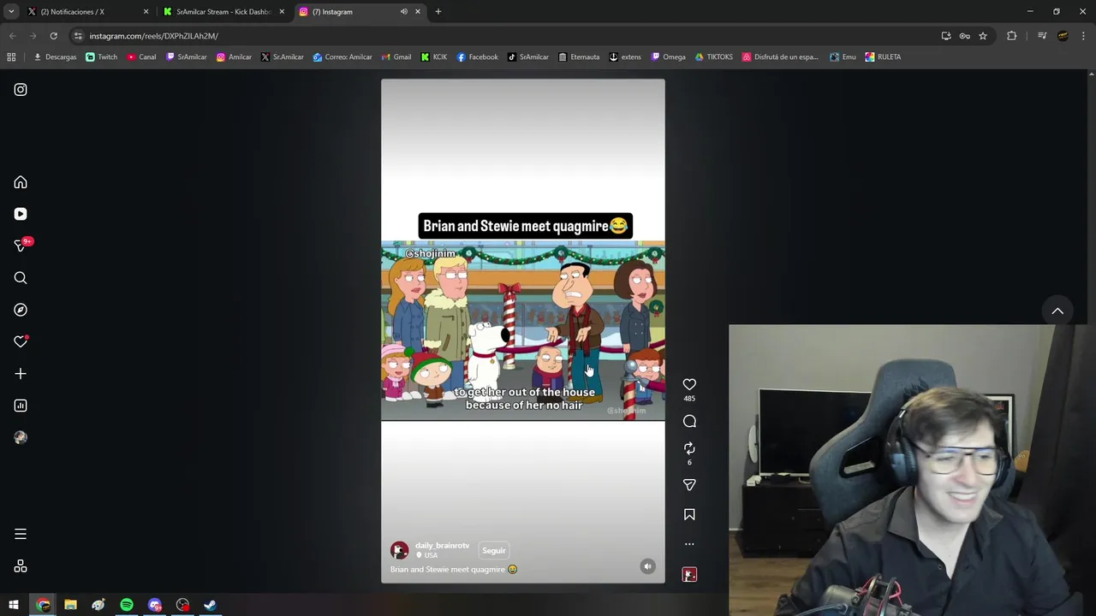Open Discord from the taskbar

(154, 605)
